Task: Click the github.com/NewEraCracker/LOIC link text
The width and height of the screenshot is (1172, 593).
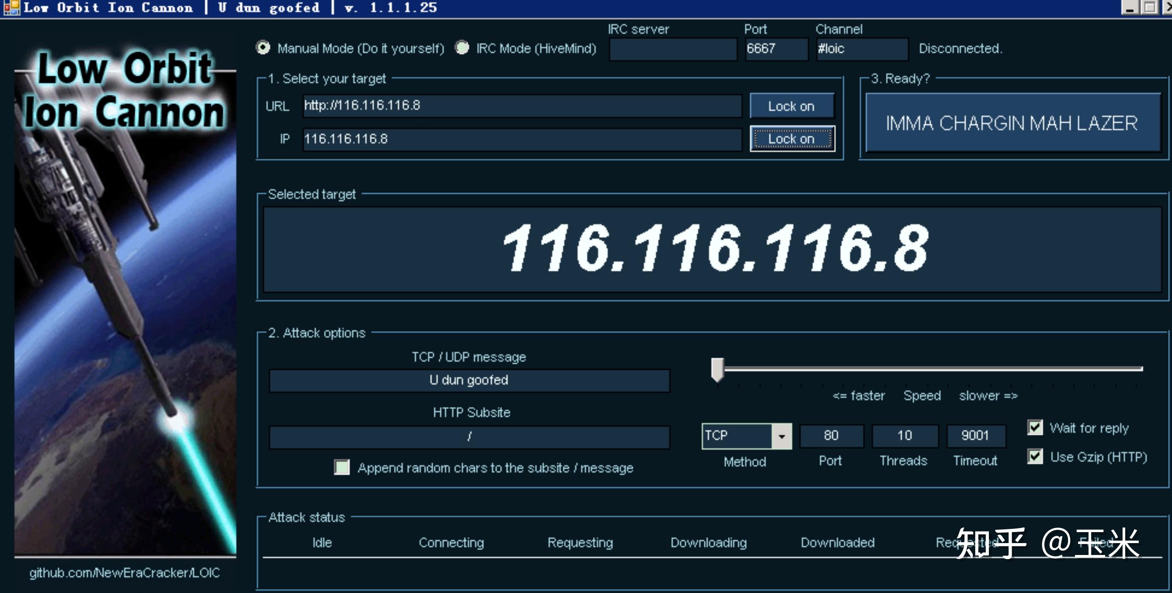Action: pos(125,573)
